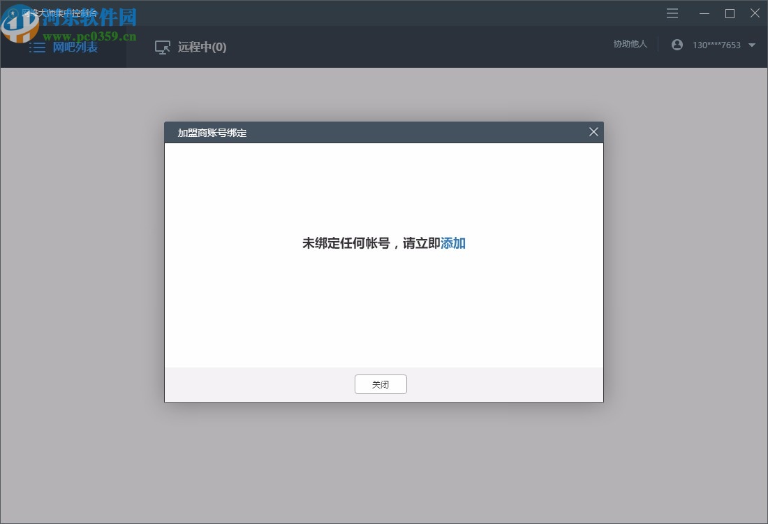Viewport: 768px width, 524px height.
Task: Click the remote desktop monitor icon beside 远程中
Action: [x=162, y=47]
